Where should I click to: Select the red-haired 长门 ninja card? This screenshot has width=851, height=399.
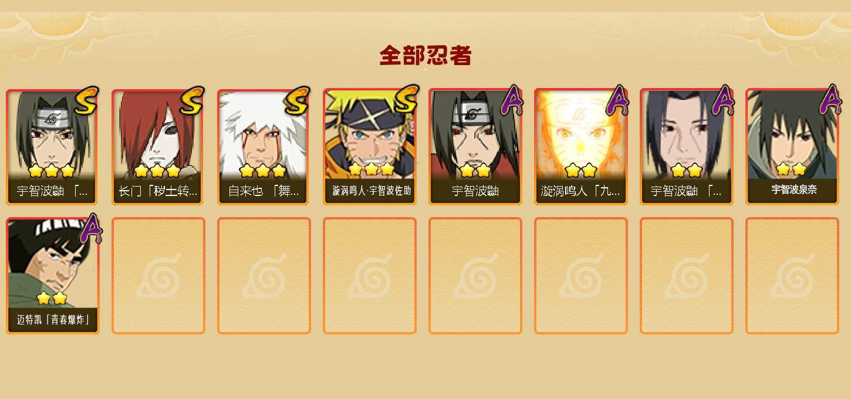pos(158,147)
